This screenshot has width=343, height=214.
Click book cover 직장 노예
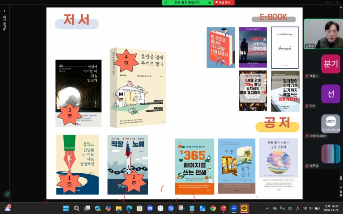tap(128, 164)
